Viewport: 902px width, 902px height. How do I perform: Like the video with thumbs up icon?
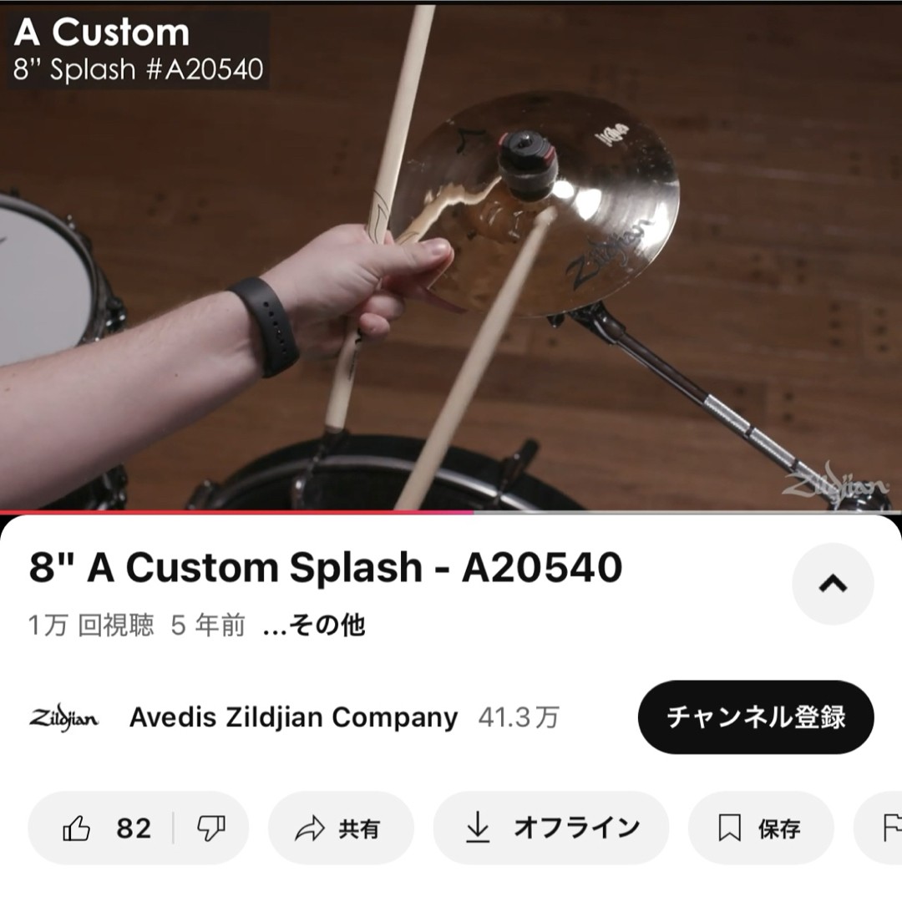click(76, 829)
